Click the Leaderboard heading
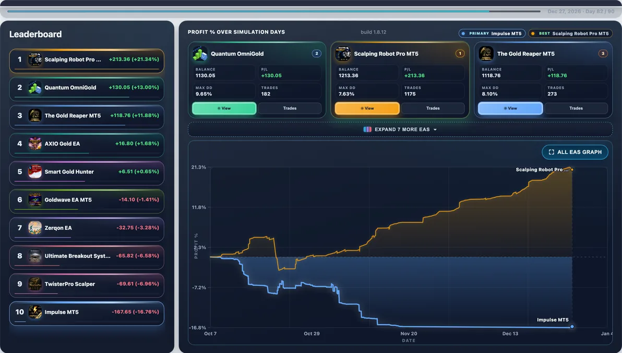Image resolution: width=622 pixels, height=353 pixels. pyautogui.click(x=35, y=34)
